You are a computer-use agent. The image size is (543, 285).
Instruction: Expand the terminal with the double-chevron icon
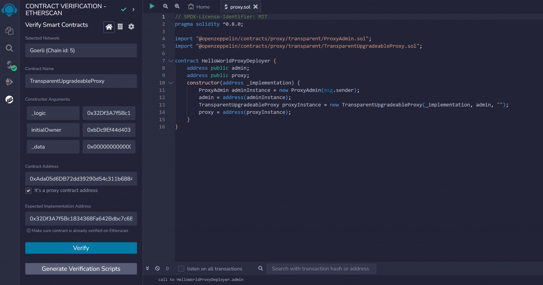(x=147, y=268)
